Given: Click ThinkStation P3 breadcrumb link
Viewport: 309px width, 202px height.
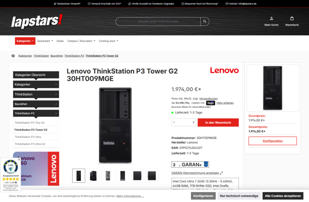Looking at the screenshot, I should 74,56.
